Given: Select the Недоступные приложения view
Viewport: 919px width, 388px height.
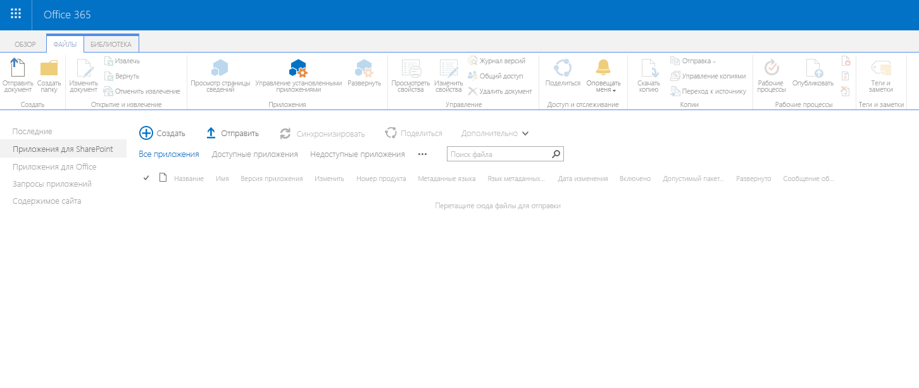Looking at the screenshot, I should [x=358, y=154].
